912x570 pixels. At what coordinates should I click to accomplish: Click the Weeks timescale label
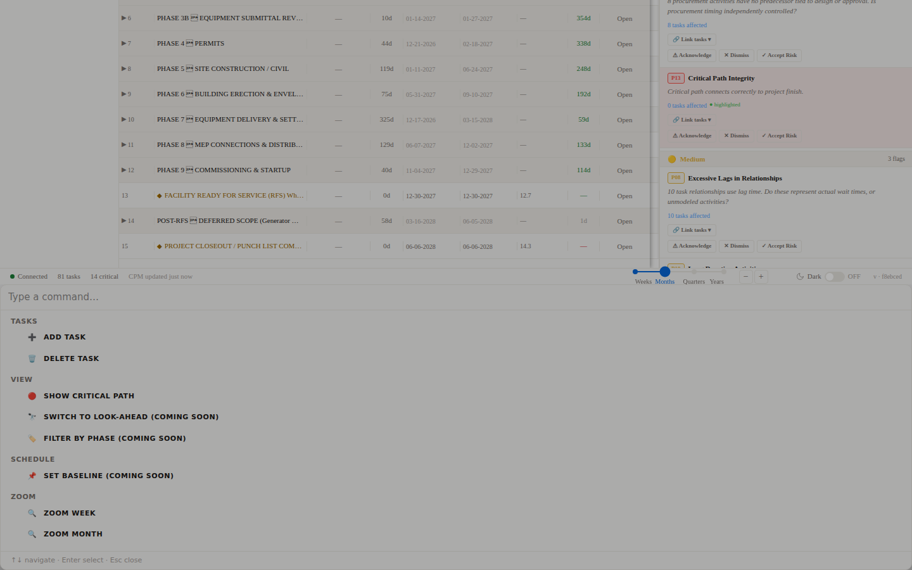[x=643, y=282]
